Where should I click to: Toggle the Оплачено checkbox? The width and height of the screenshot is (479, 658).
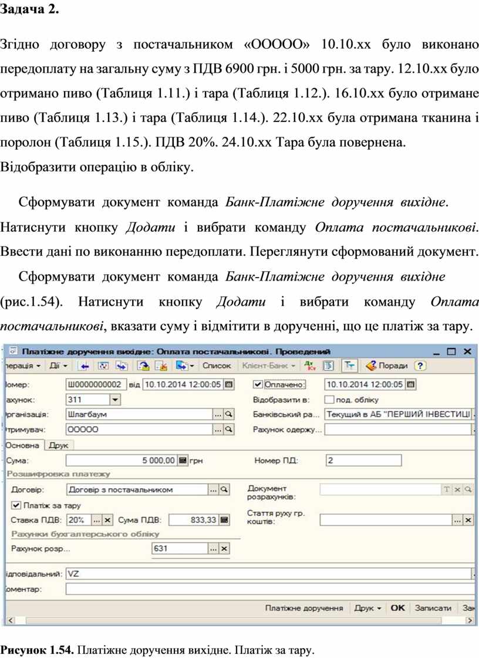[258, 384]
